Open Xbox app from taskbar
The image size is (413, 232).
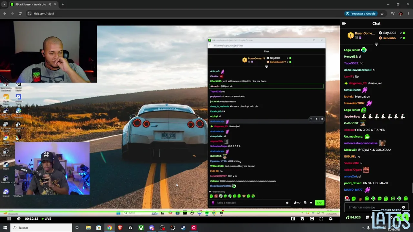coord(141,228)
